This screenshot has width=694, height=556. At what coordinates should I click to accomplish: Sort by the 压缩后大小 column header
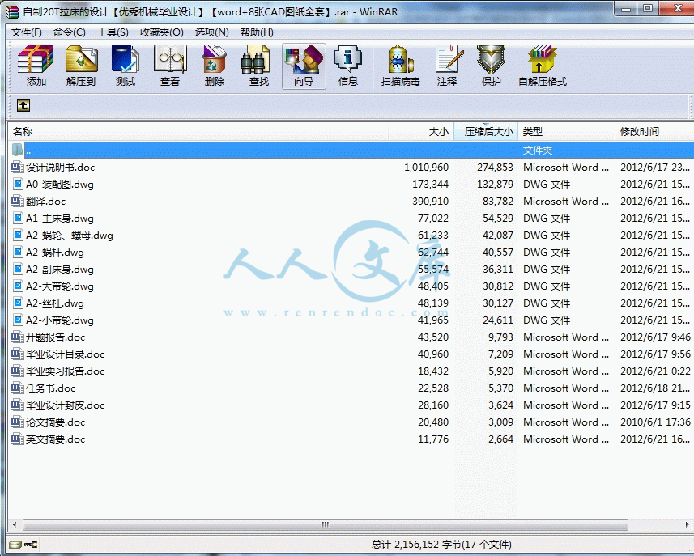[486, 131]
